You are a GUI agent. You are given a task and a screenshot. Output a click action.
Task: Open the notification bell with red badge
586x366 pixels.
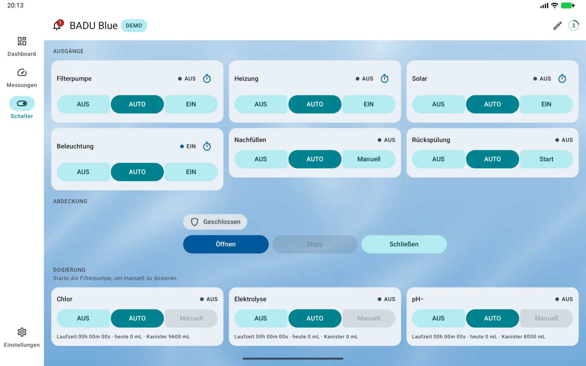(x=57, y=26)
